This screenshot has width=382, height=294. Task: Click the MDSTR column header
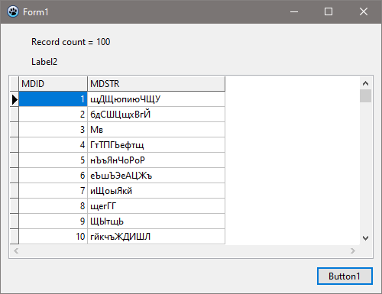pos(156,84)
